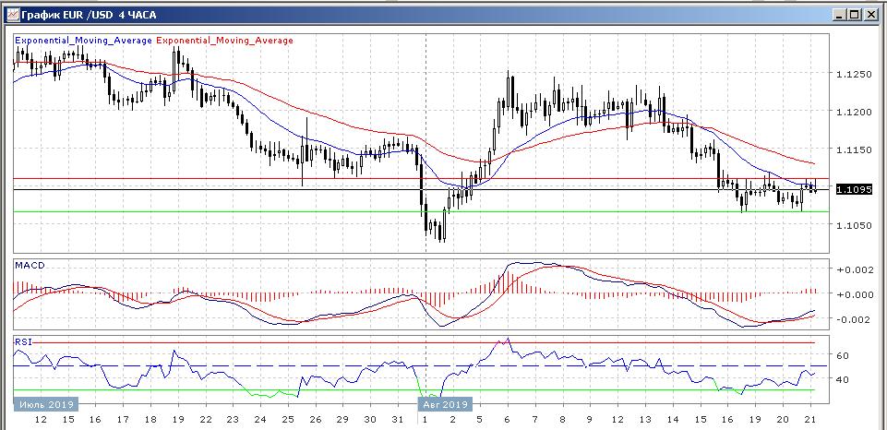Click the 1.1250 price axis label
887x430 pixels.
pos(851,75)
